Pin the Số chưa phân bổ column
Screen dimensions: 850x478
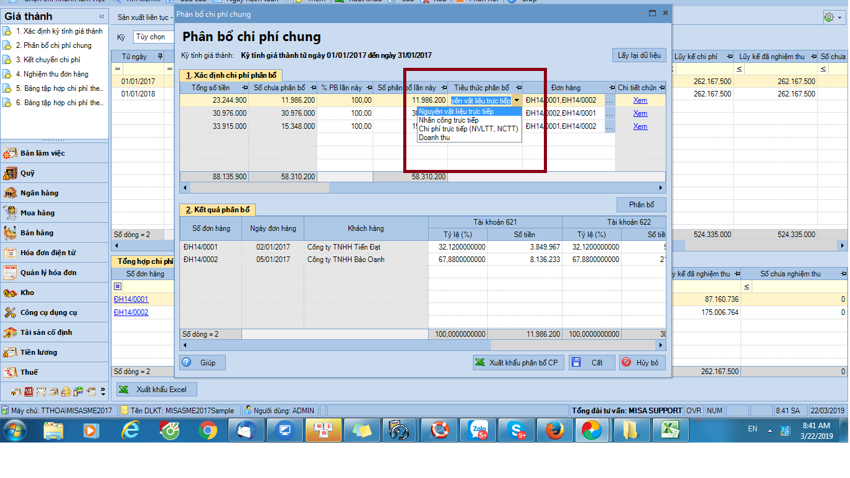click(312, 88)
